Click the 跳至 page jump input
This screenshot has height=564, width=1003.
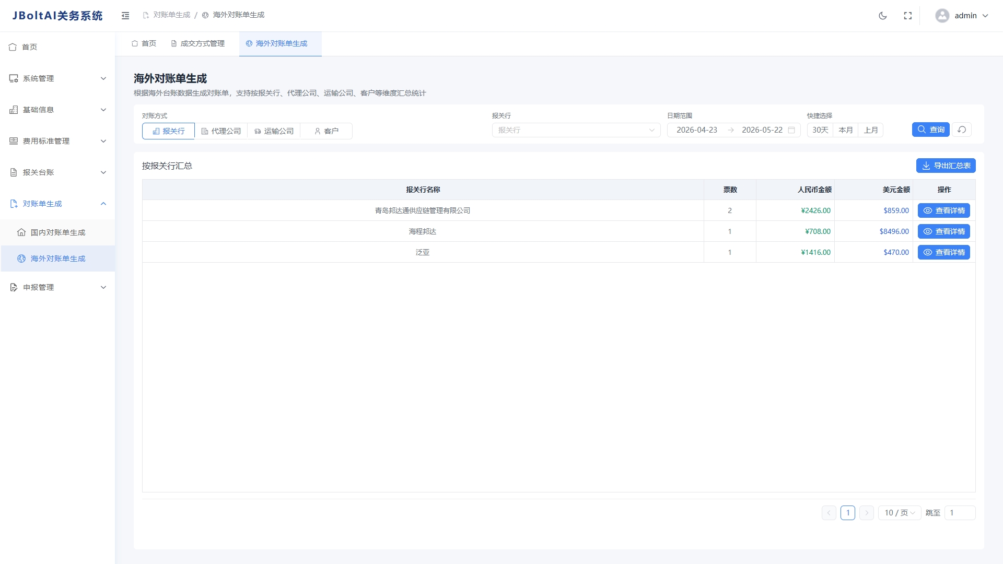point(960,513)
